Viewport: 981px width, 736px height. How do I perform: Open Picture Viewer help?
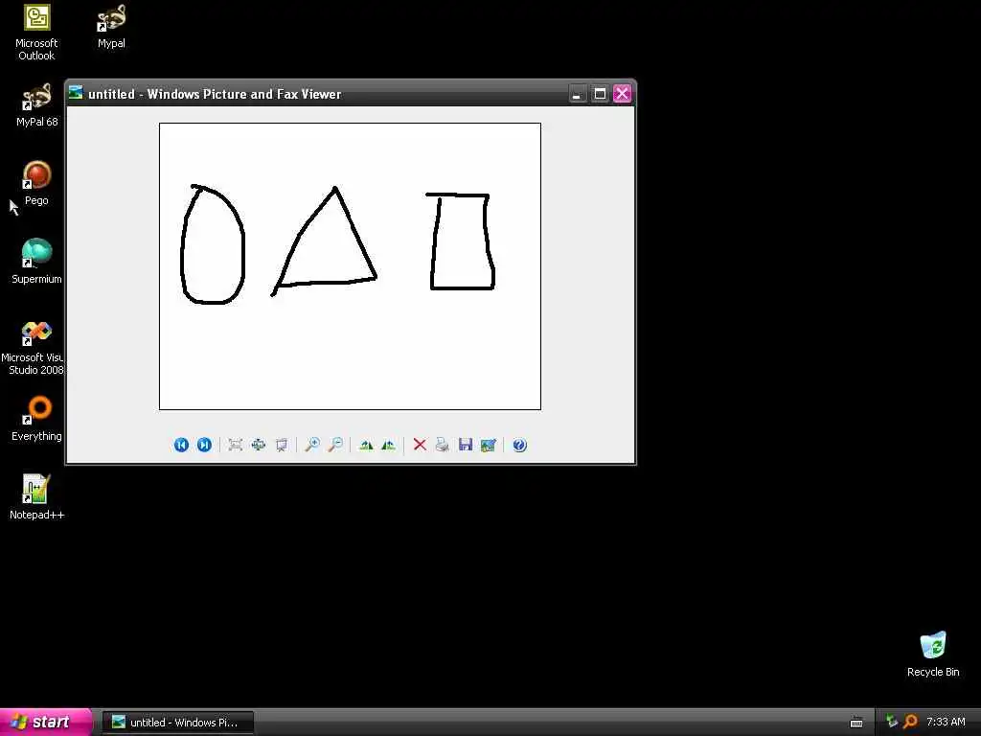[x=519, y=445]
